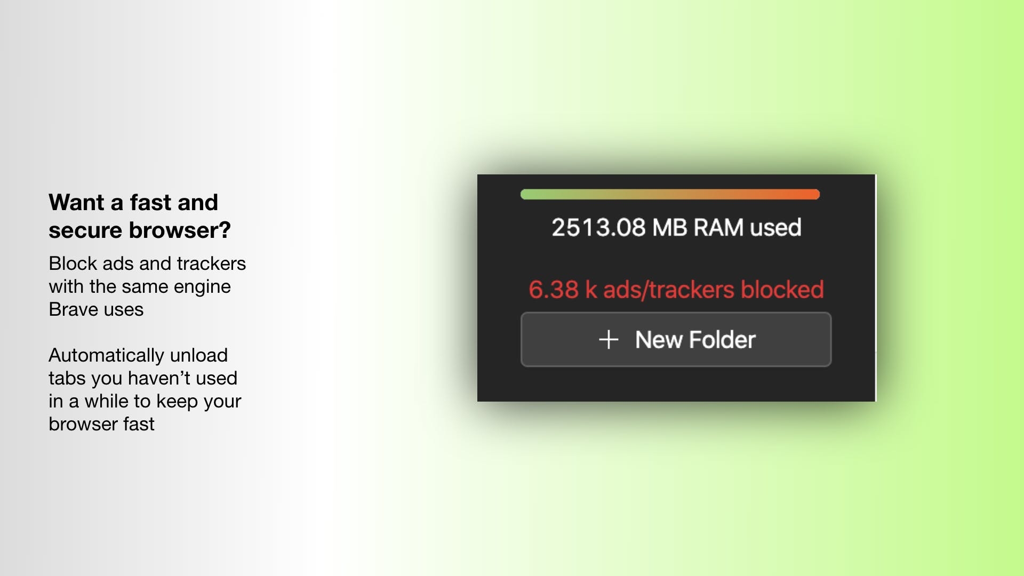Click the "with the same engine" text line

coord(140,286)
